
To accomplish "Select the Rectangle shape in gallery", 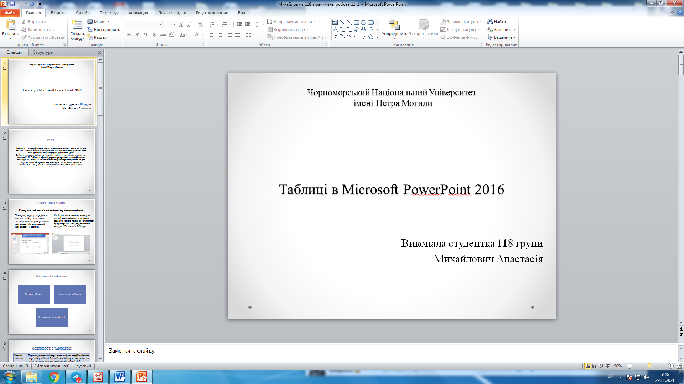I will (x=356, y=22).
